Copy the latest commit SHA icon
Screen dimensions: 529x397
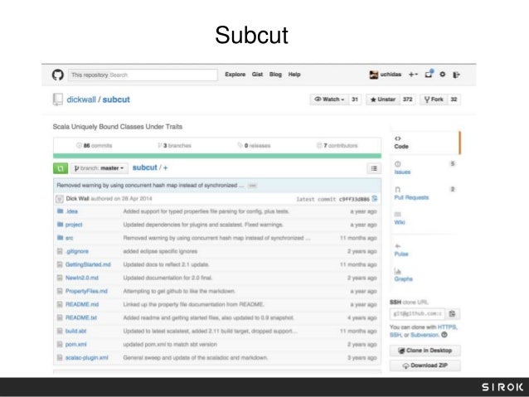tap(375, 199)
